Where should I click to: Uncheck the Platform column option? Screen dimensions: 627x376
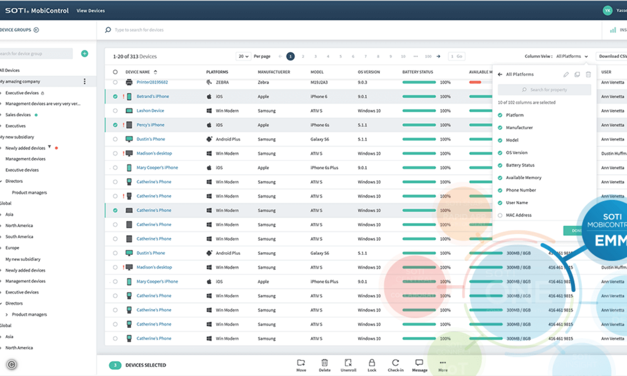501,115
